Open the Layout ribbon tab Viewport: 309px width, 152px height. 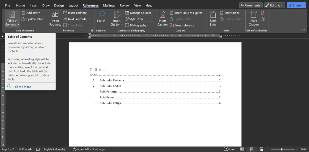(73, 6)
